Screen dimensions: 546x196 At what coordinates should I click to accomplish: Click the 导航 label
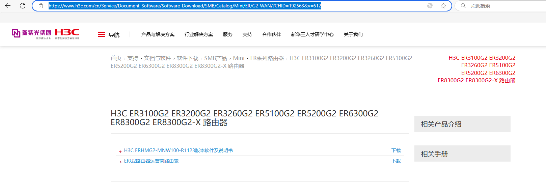tap(114, 35)
